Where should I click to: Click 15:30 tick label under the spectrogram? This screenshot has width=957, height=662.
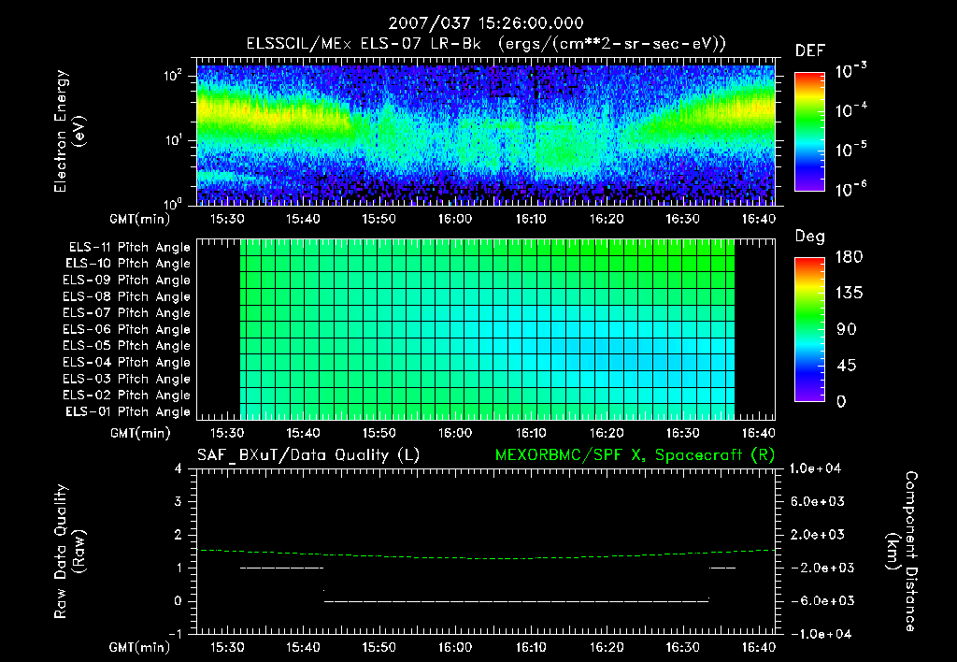coord(227,219)
